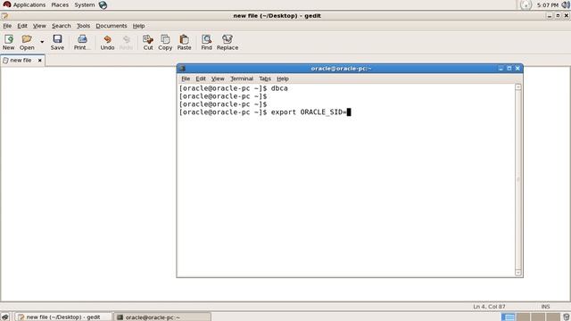Close the oracle terminal window
The height and width of the screenshot is (321, 571).
point(517,69)
